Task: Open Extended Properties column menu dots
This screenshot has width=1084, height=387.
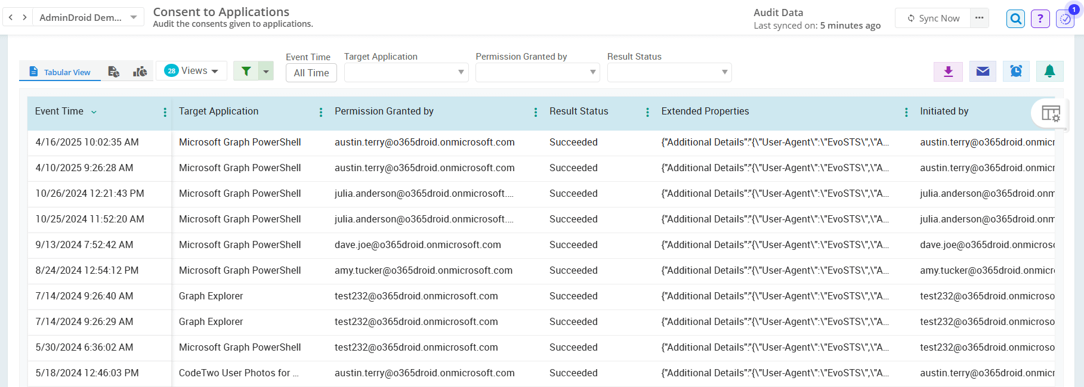Action: point(906,112)
